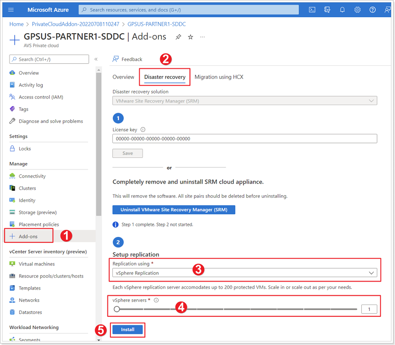Screen dimensions: 395x345
Task: Click the Save button under License key
Action: [x=127, y=153]
